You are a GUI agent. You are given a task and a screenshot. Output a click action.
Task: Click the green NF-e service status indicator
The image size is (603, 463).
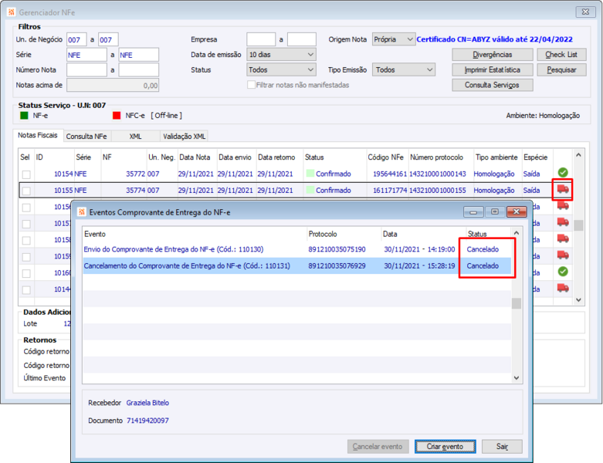click(x=24, y=115)
